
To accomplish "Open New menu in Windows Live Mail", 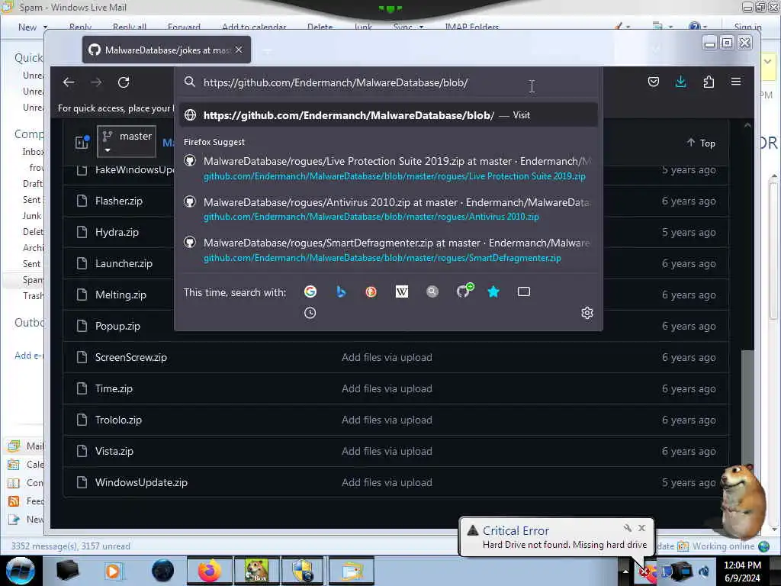I will [x=27, y=27].
